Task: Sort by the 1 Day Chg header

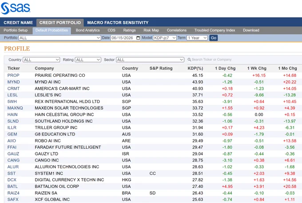Action: 225,68
